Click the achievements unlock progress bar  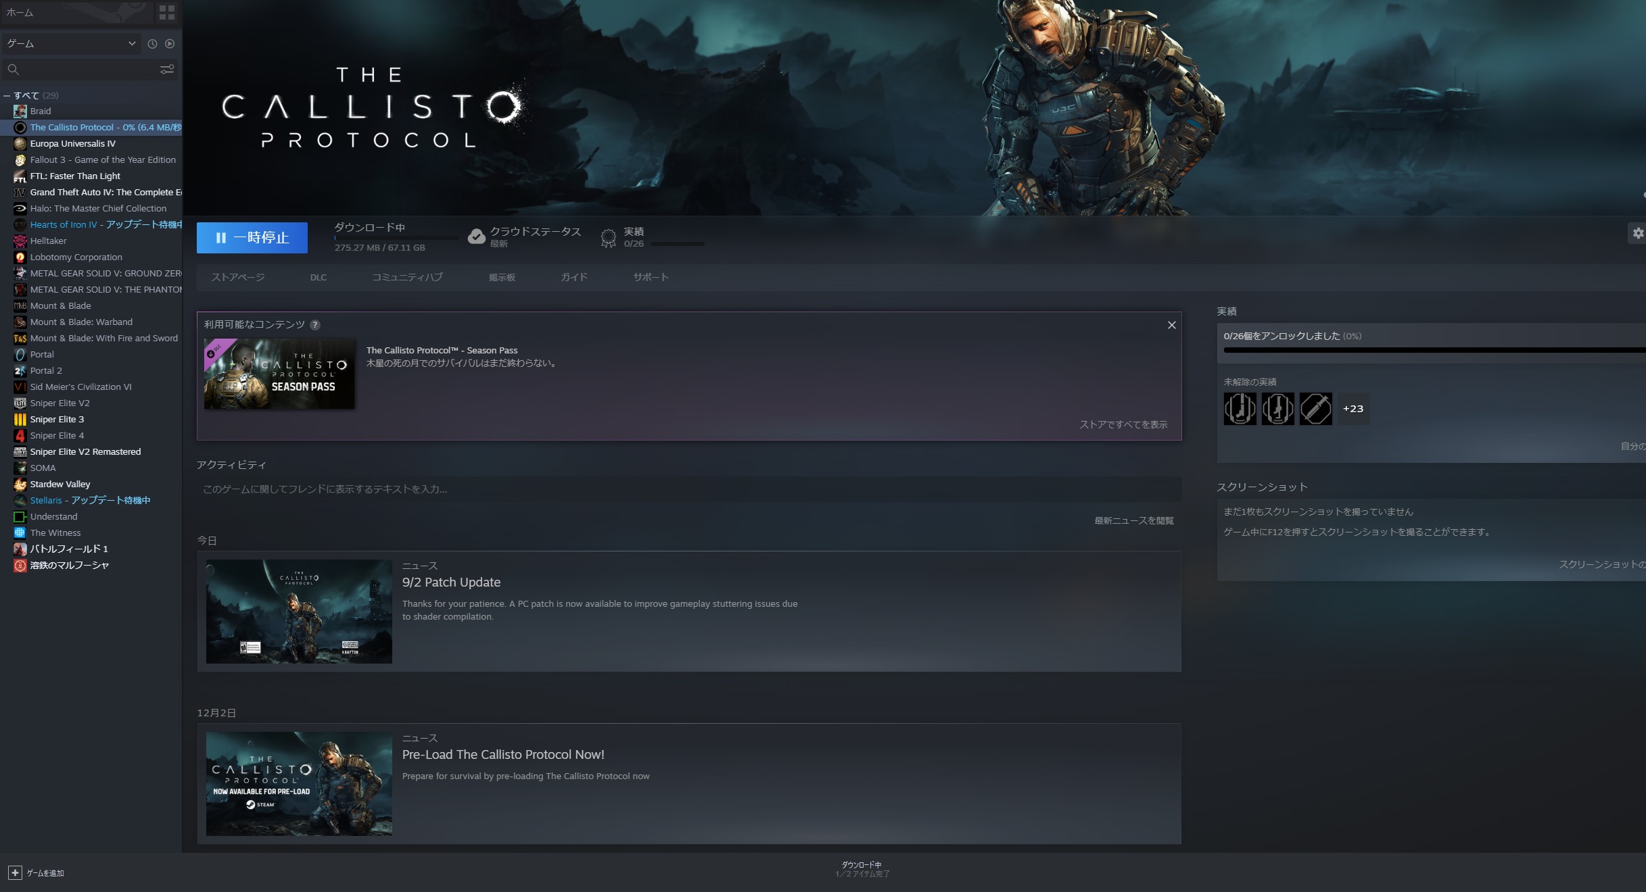coord(1434,350)
